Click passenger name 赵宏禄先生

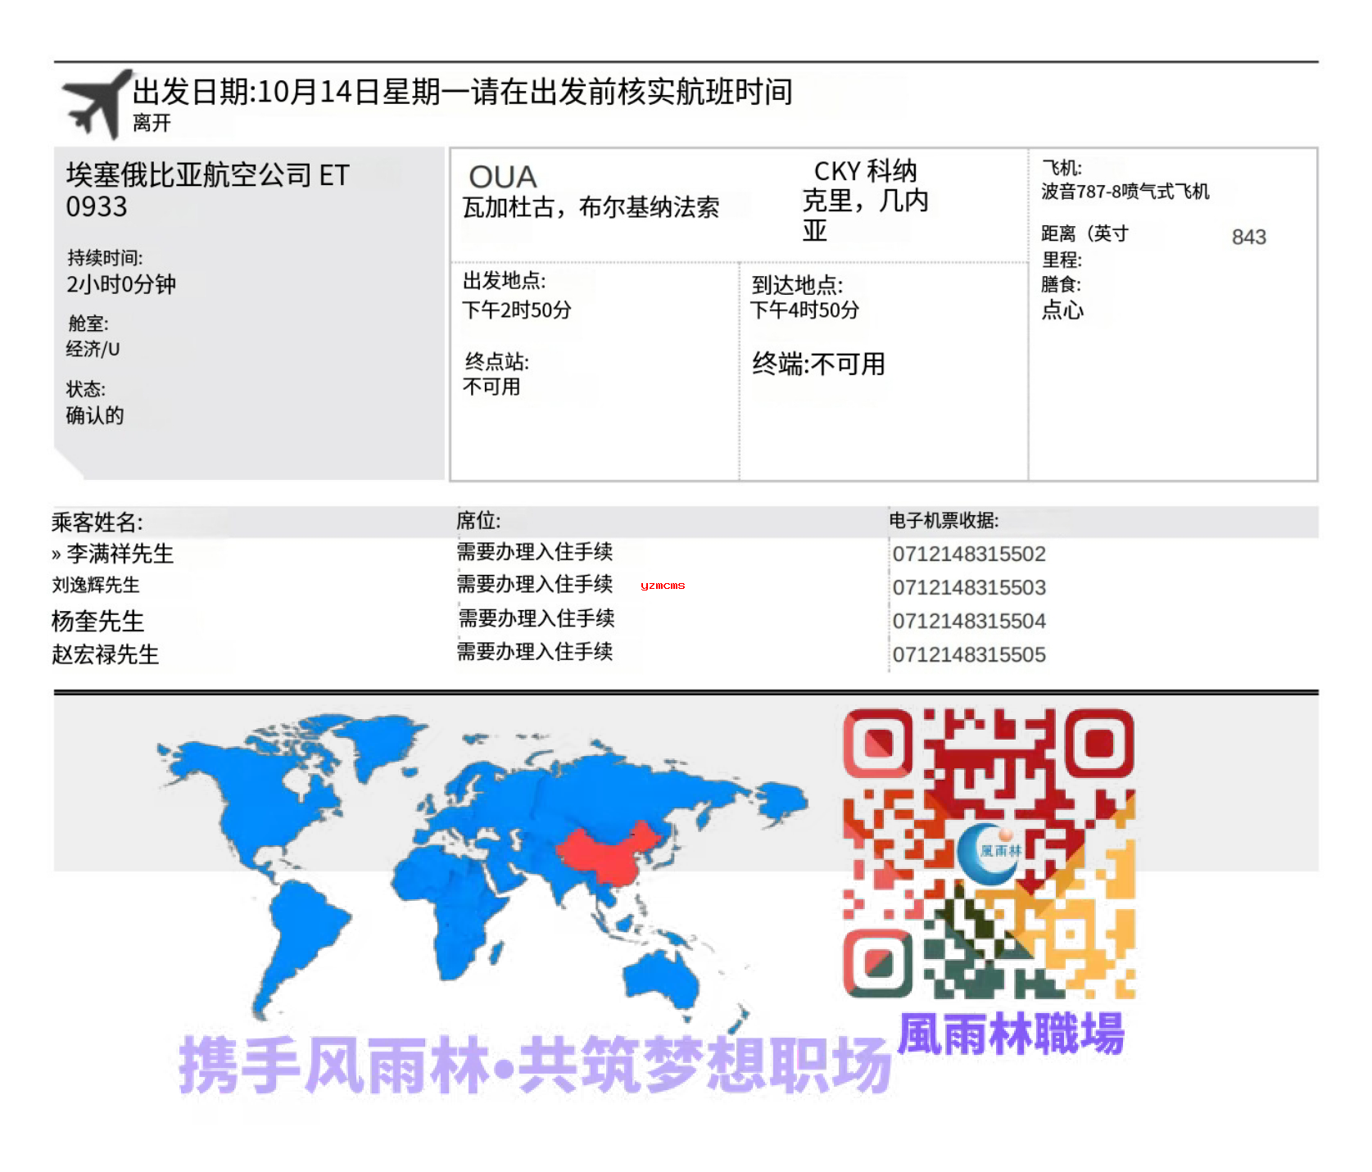click(105, 654)
